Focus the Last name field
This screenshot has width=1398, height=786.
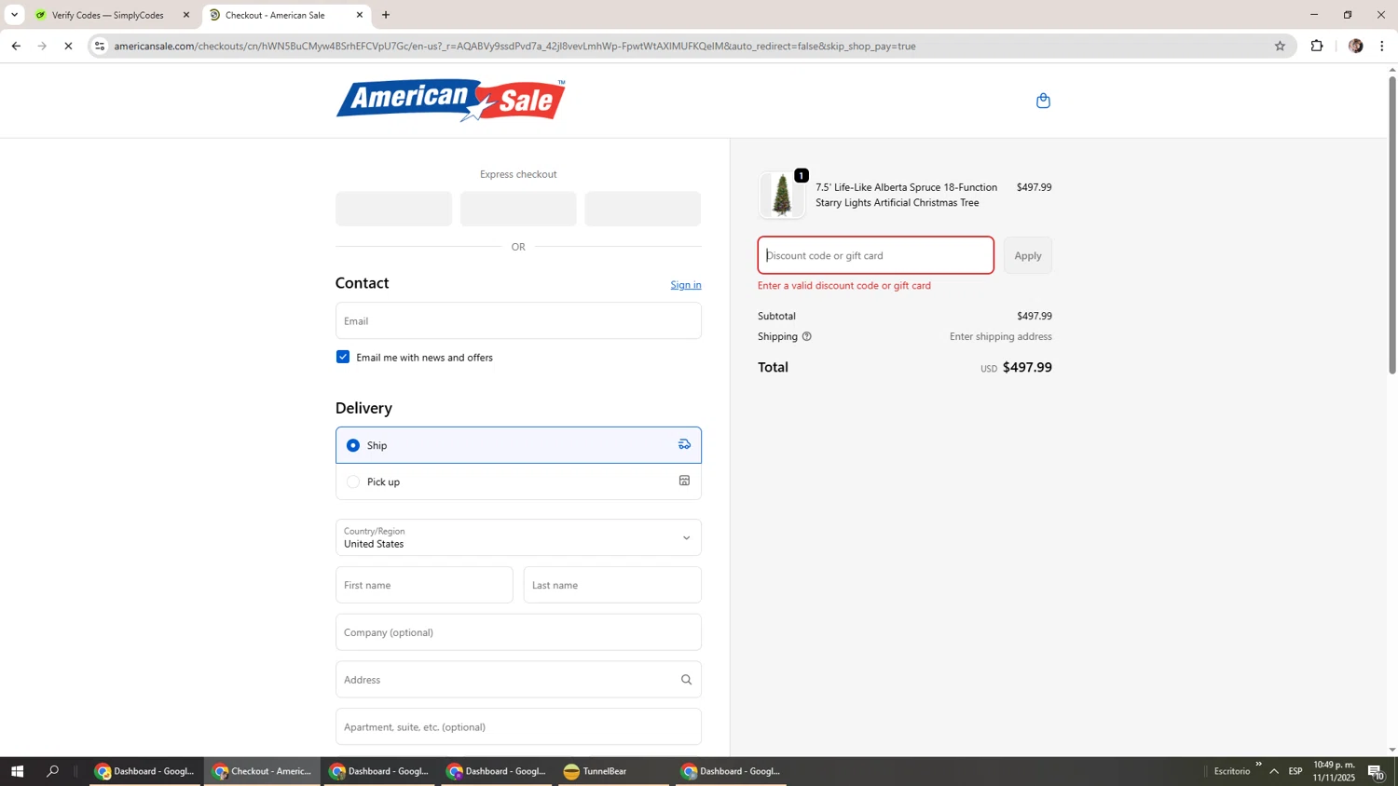coord(612,585)
